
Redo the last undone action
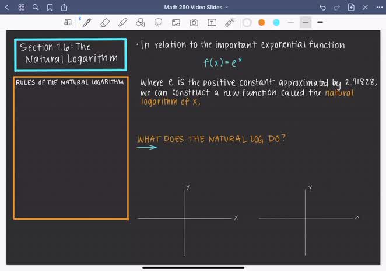[336, 7]
